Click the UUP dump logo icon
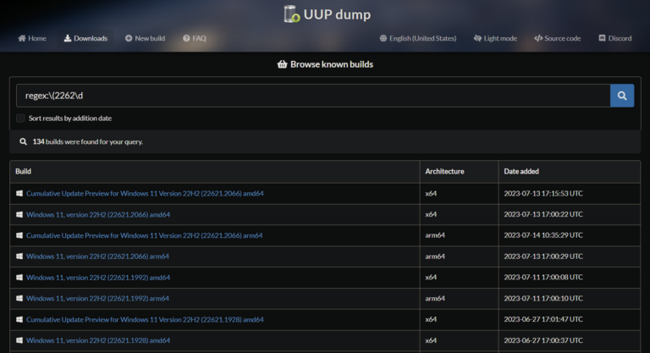 (292, 14)
